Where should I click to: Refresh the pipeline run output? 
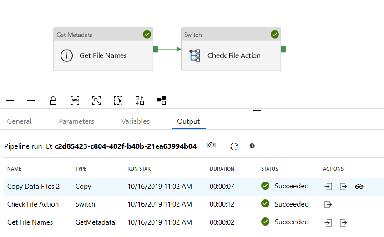click(x=234, y=146)
